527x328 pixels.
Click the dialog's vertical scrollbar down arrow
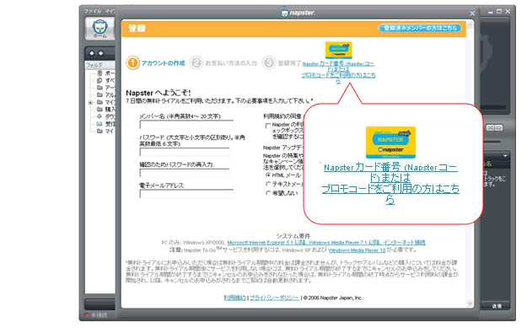click(470, 304)
